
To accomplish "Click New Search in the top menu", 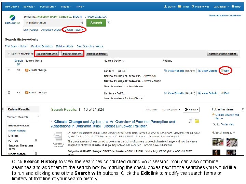I will (x=12, y=6).
